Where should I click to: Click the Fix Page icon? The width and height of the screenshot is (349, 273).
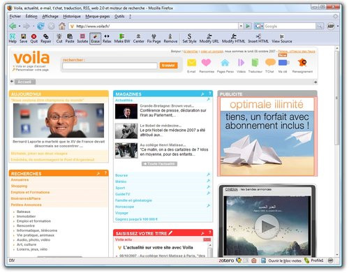click(154, 38)
